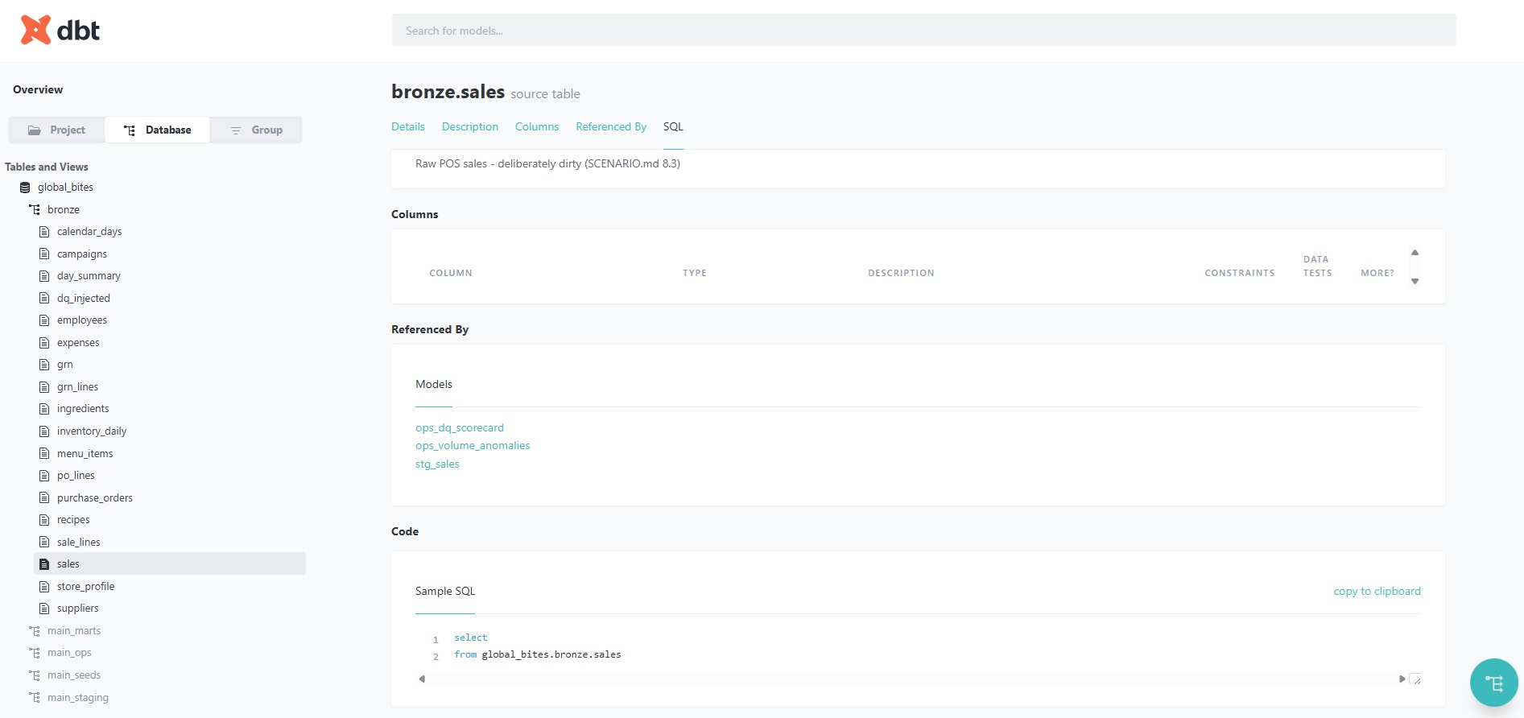Click the recipes table icon

click(44, 520)
